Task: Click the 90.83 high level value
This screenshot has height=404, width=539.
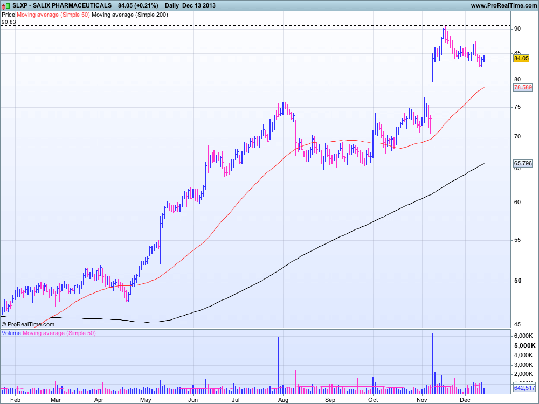Action: 9,22
